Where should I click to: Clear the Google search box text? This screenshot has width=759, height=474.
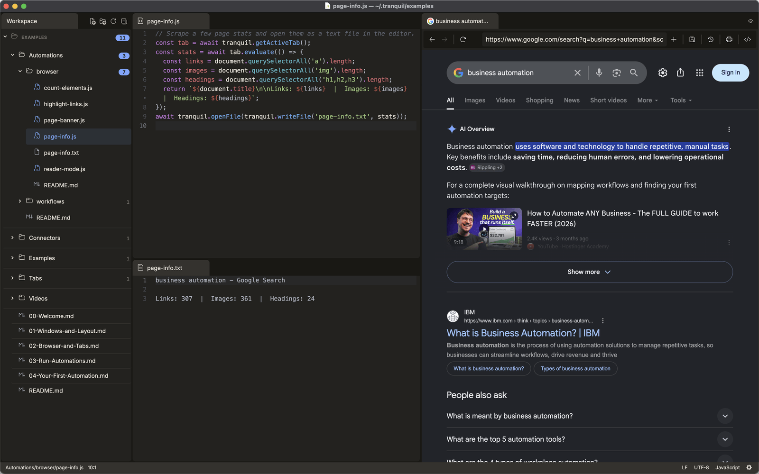577,73
